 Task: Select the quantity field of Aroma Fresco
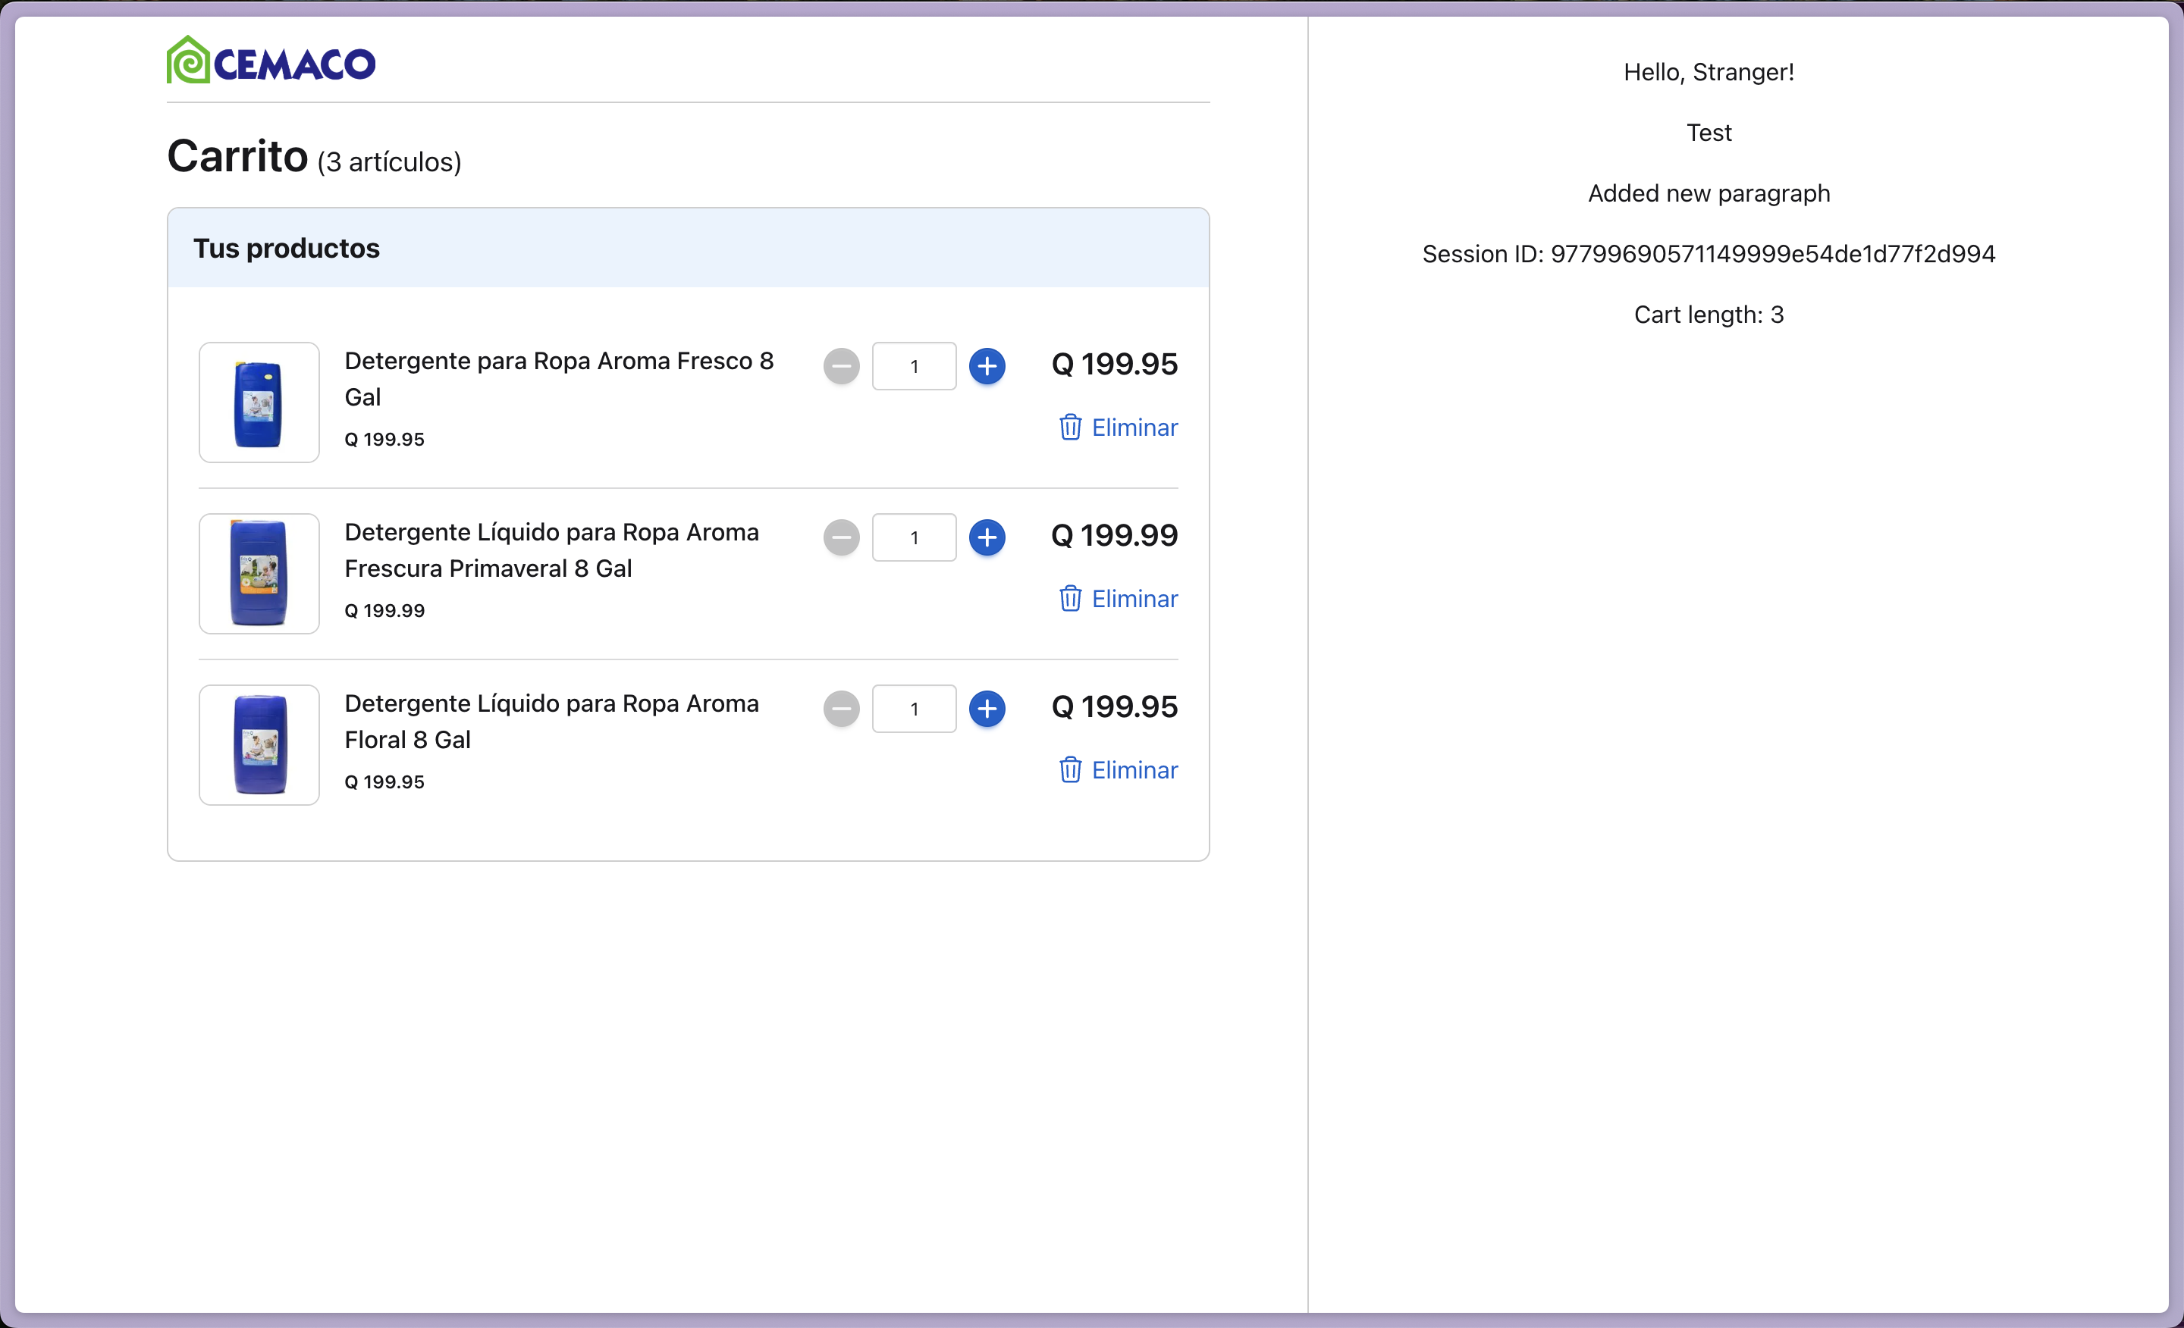coord(913,366)
